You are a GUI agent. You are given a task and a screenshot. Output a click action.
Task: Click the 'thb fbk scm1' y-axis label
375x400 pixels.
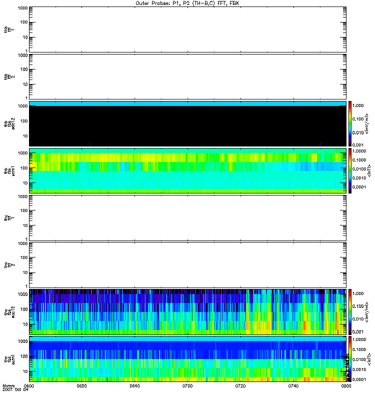click(9, 170)
